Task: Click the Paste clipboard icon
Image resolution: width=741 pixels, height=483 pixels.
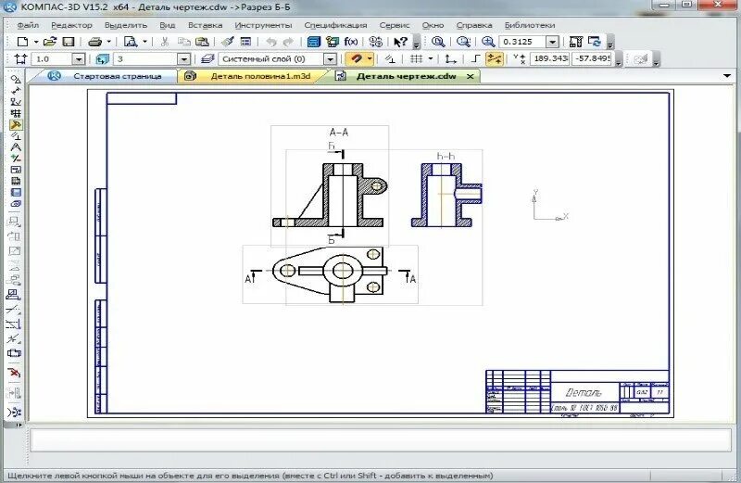Action: (202, 42)
